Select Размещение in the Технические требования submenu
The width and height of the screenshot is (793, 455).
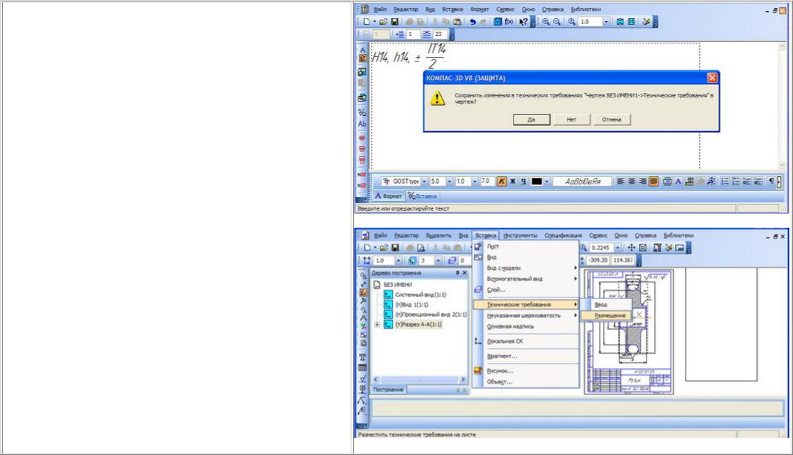coord(610,316)
